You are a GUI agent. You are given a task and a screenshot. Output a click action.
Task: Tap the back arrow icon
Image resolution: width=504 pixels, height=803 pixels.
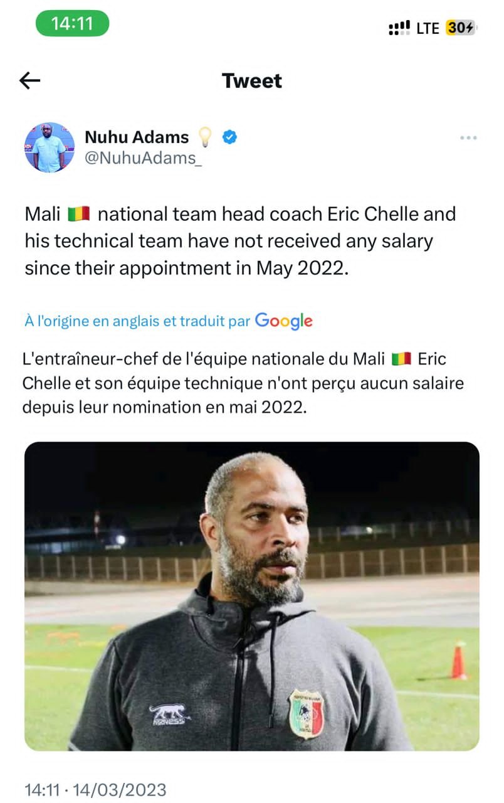click(30, 80)
